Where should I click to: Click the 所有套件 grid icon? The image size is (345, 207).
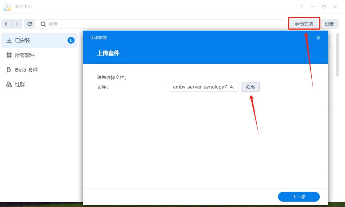pos(9,55)
